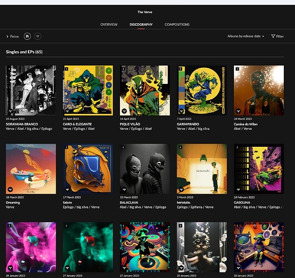Toggle the favorites heart filter
The width and height of the screenshot is (295, 278).
click(38, 36)
